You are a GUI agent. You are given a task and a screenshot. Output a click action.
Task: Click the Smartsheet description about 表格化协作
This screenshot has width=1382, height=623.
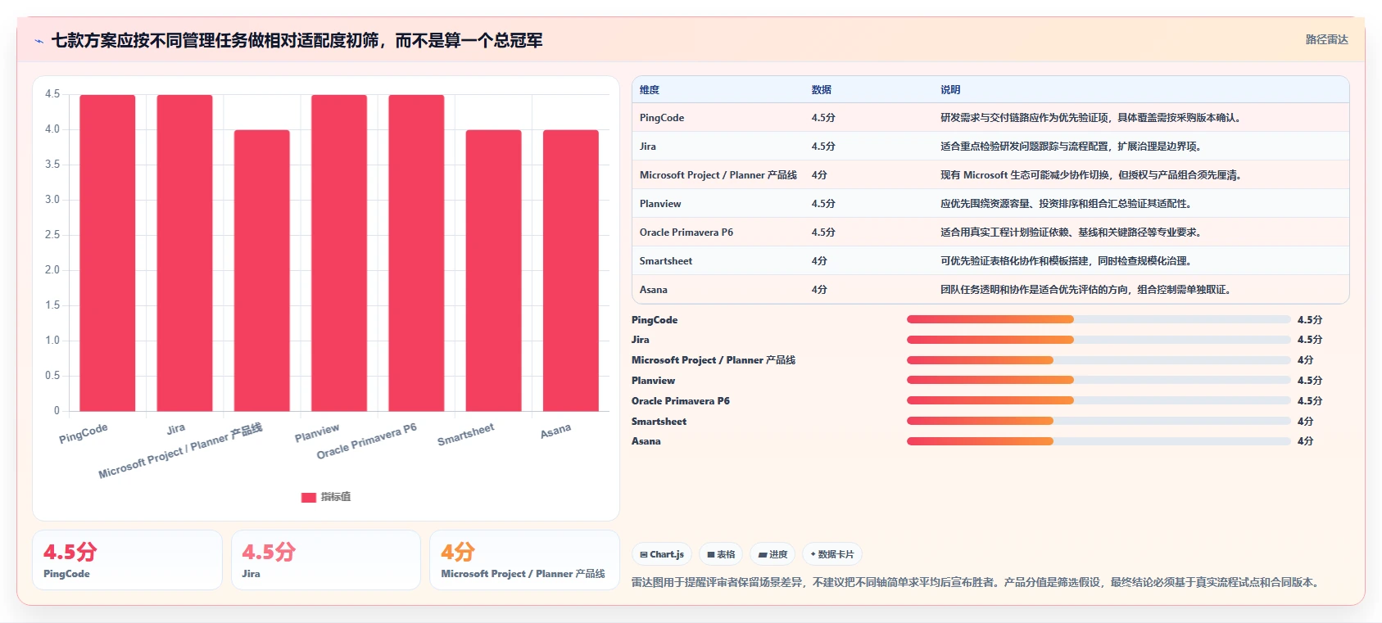coord(1066,261)
